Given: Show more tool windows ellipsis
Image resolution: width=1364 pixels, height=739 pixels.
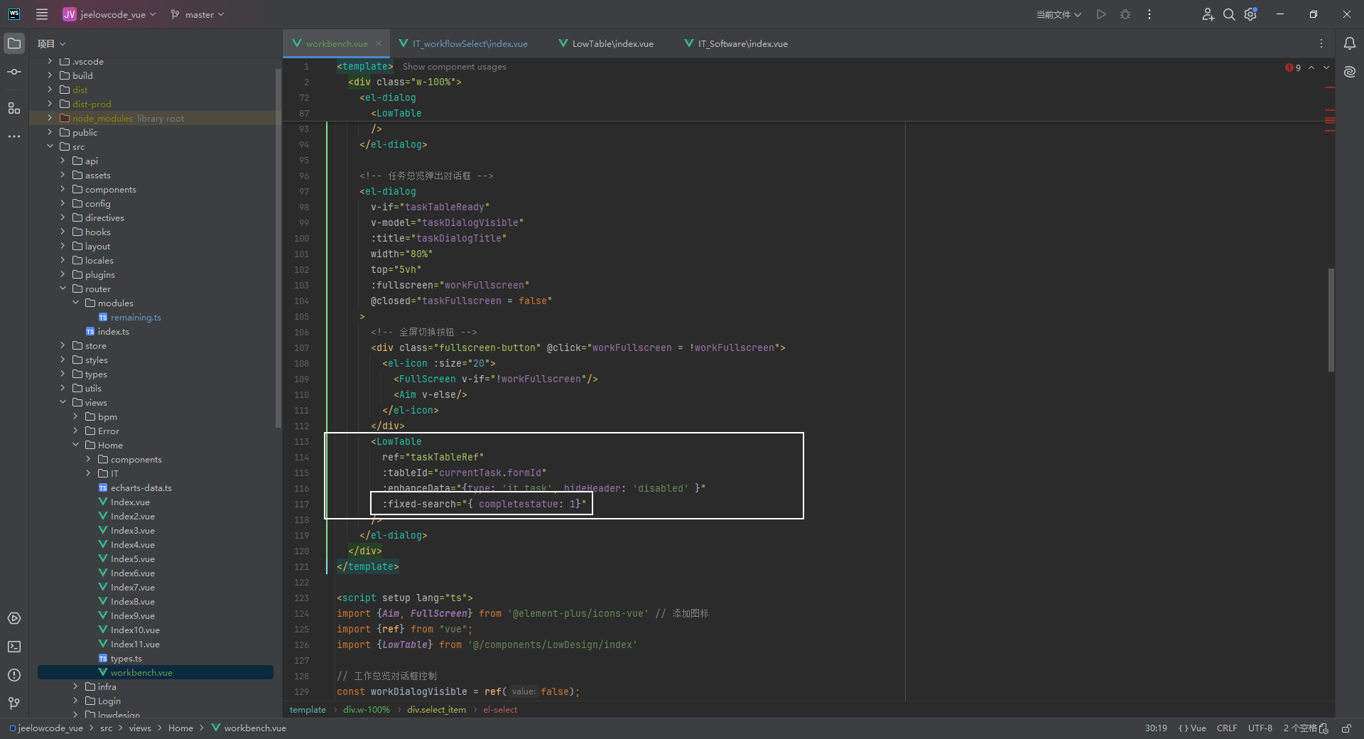Looking at the screenshot, I should point(14,136).
